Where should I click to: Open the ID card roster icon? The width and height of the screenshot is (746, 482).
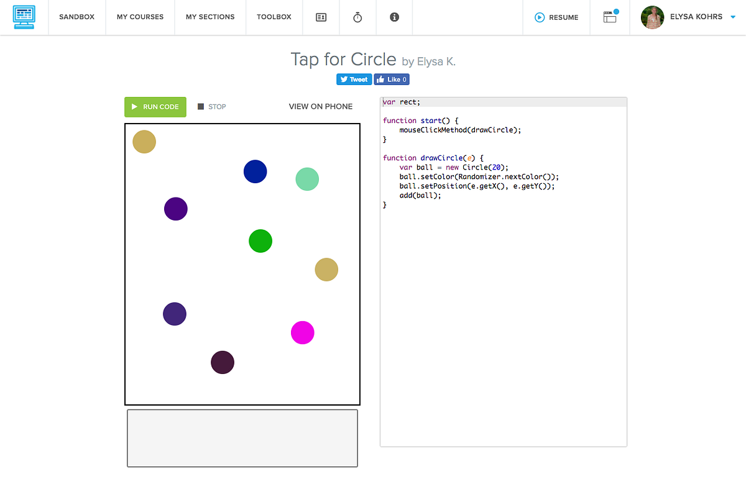click(x=321, y=17)
